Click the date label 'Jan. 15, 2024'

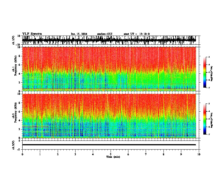pos(79,34)
